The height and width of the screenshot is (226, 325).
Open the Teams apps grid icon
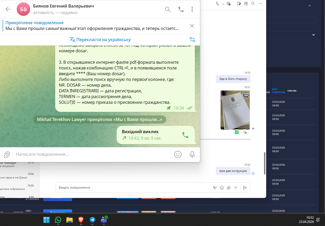pos(246,4)
